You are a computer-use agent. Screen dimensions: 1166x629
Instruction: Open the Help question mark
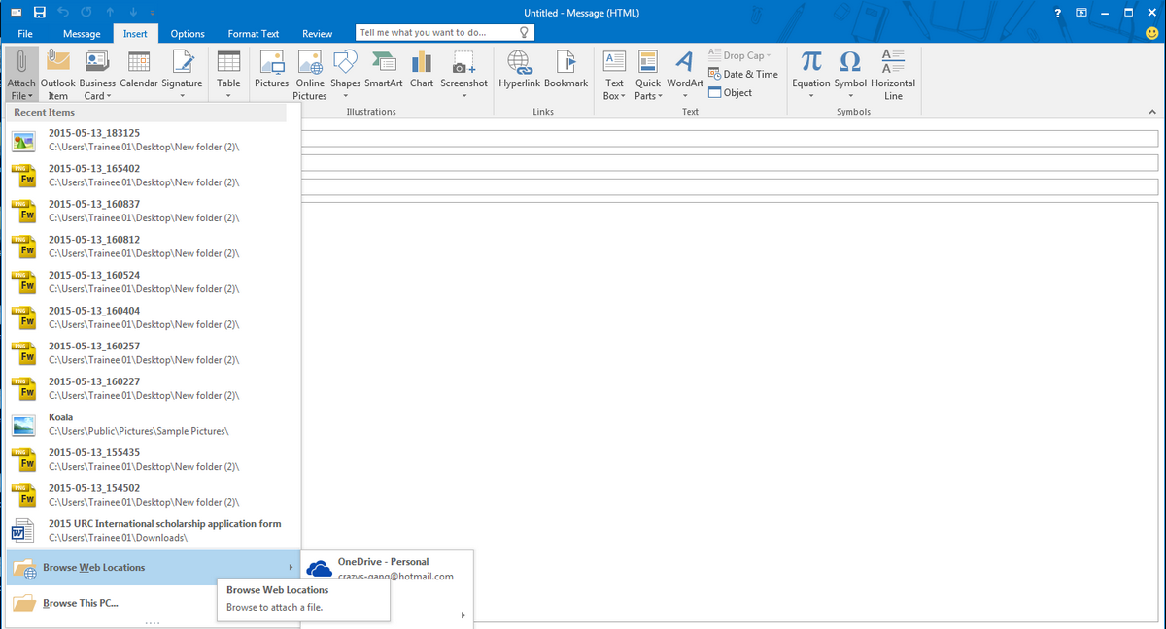[1058, 12]
